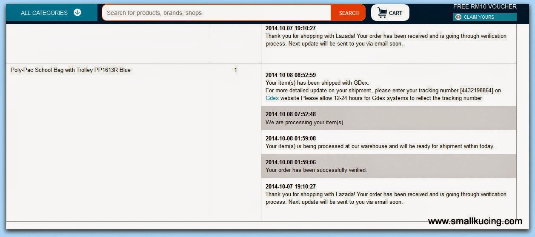Click 'We are processing your item(s)' status
This screenshot has height=237, width=535.
coord(304,122)
